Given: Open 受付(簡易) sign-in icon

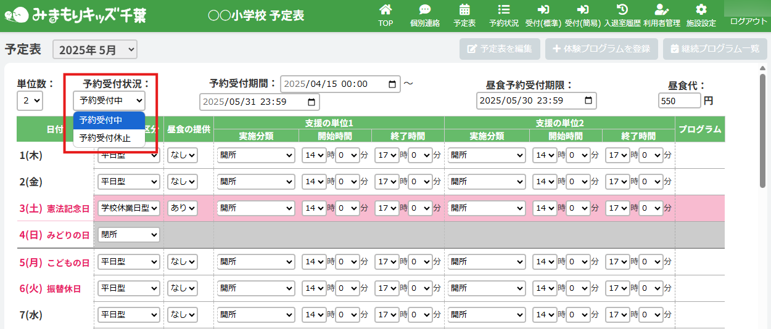Looking at the screenshot, I should click(x=582, y=10).
